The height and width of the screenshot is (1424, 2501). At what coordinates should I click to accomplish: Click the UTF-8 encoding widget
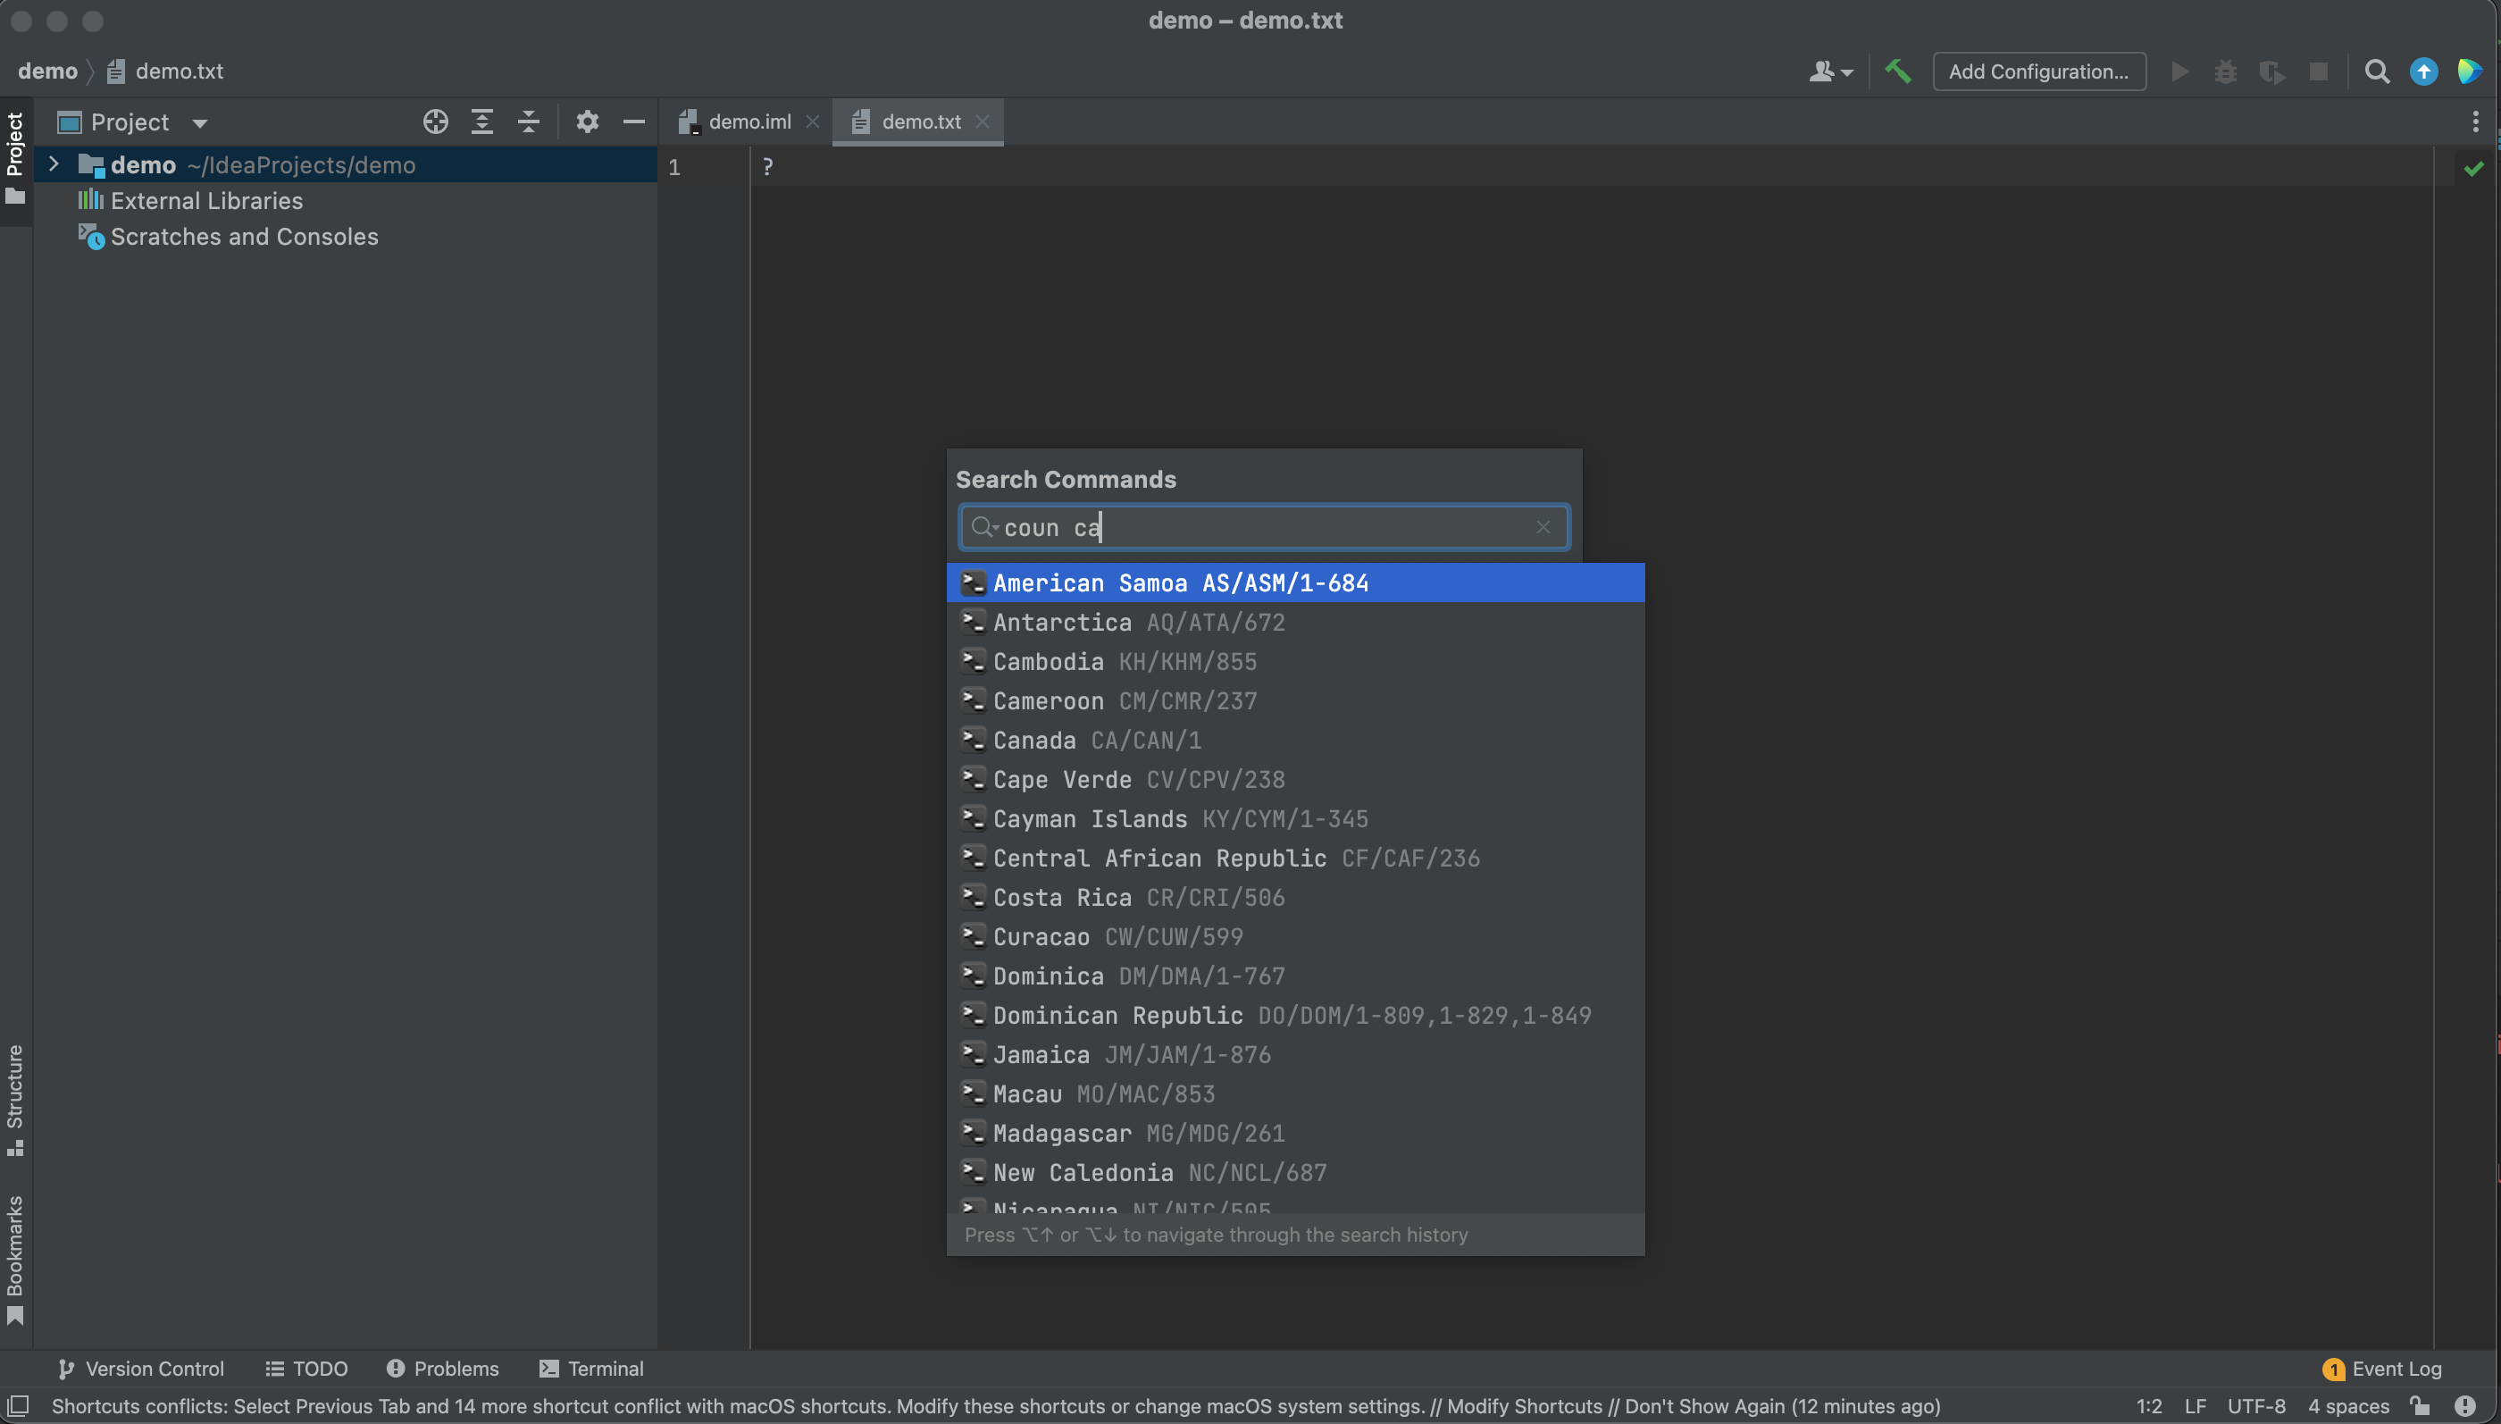(2255, 1406)
